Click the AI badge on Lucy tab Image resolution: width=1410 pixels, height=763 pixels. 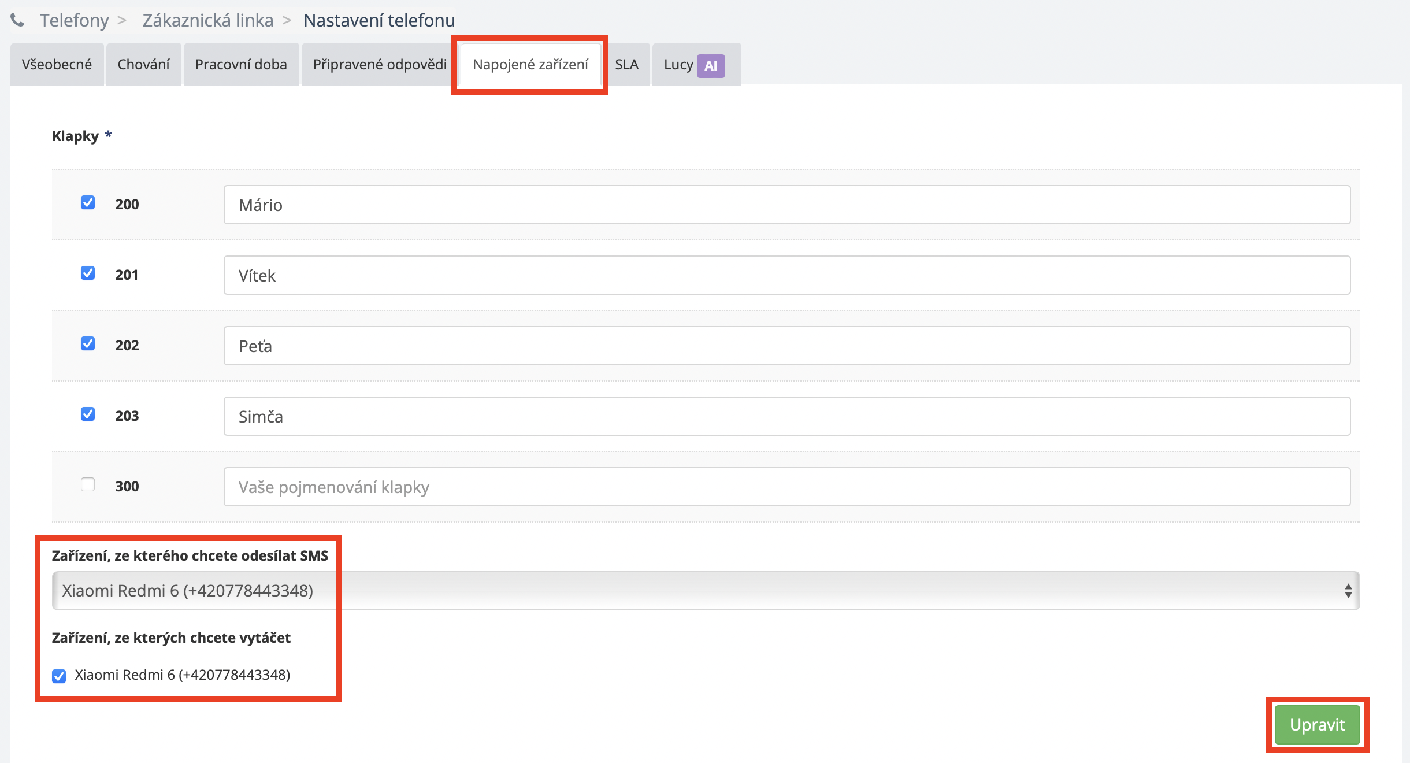tap(711, 65)
